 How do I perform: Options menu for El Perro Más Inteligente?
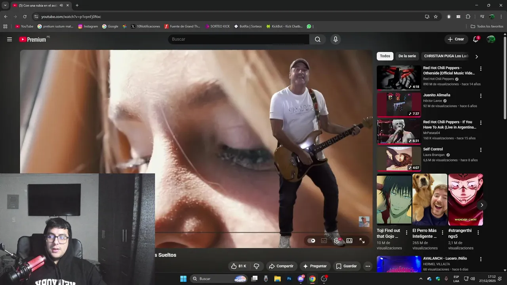point(442,233)
